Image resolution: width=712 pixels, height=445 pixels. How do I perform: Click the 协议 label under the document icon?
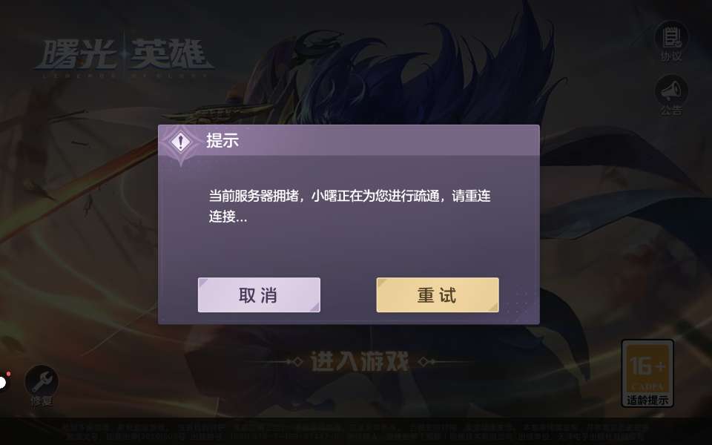670,56
